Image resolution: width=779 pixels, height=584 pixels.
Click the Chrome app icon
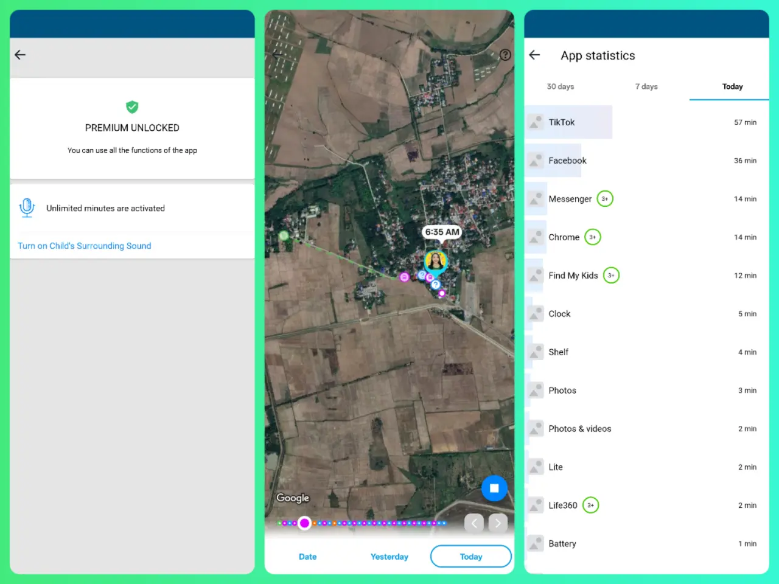click(x=536, y=237)
